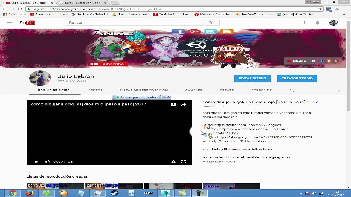Click the Arte Julio banner link
This screenshot has height=197, width=351.
point(296,61)
